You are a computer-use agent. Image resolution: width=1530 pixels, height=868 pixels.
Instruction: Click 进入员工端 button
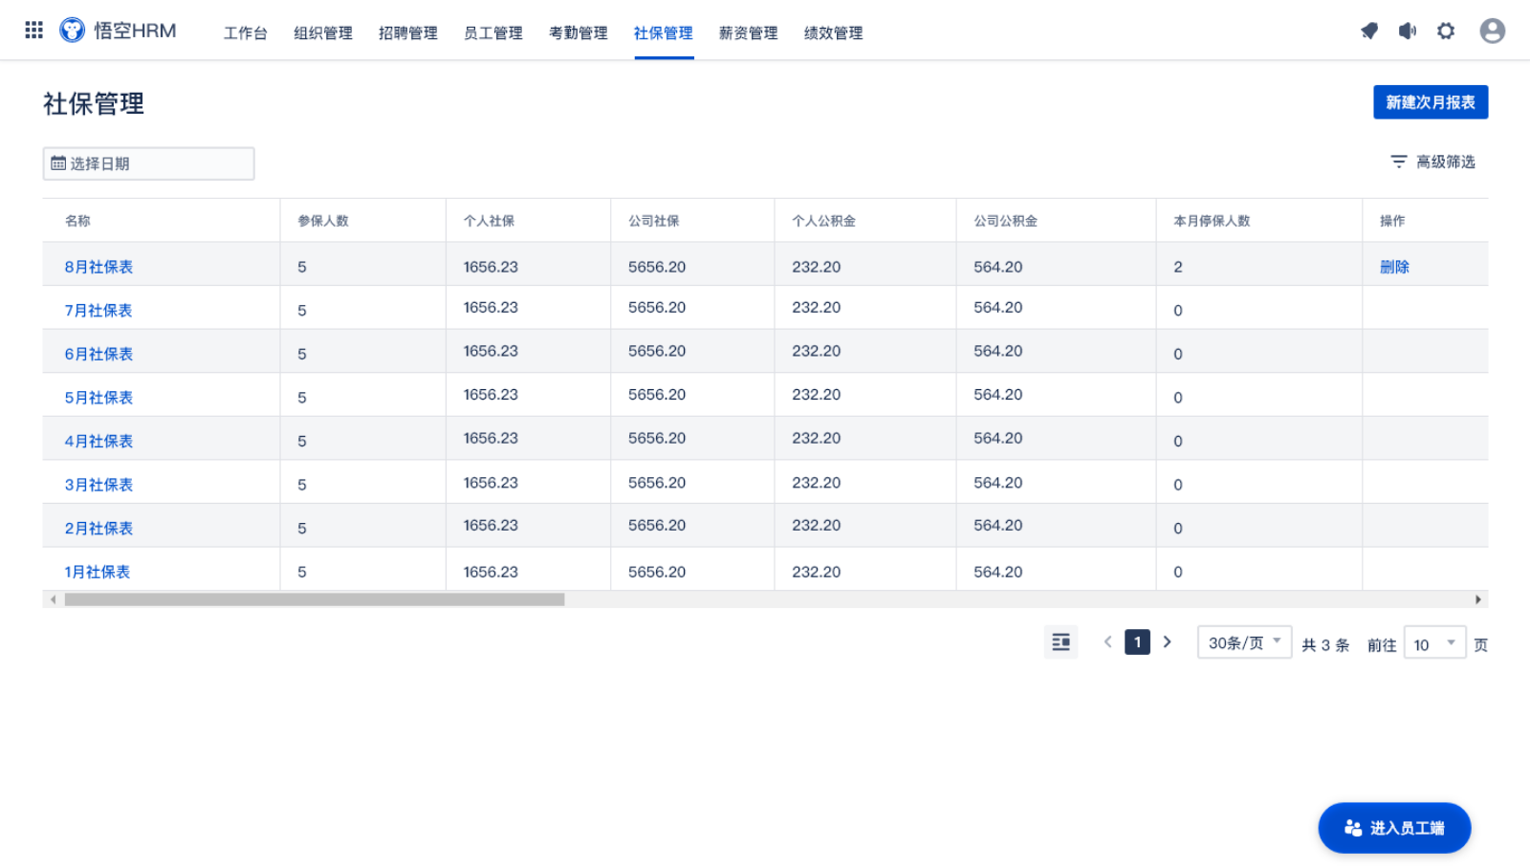pyautogui.click(x=1394, y=828)
